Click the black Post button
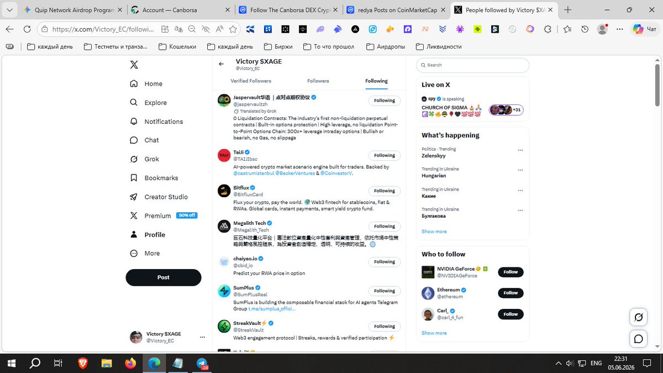The width and height of the screenshot is (663, 373). tap(164, 277)
